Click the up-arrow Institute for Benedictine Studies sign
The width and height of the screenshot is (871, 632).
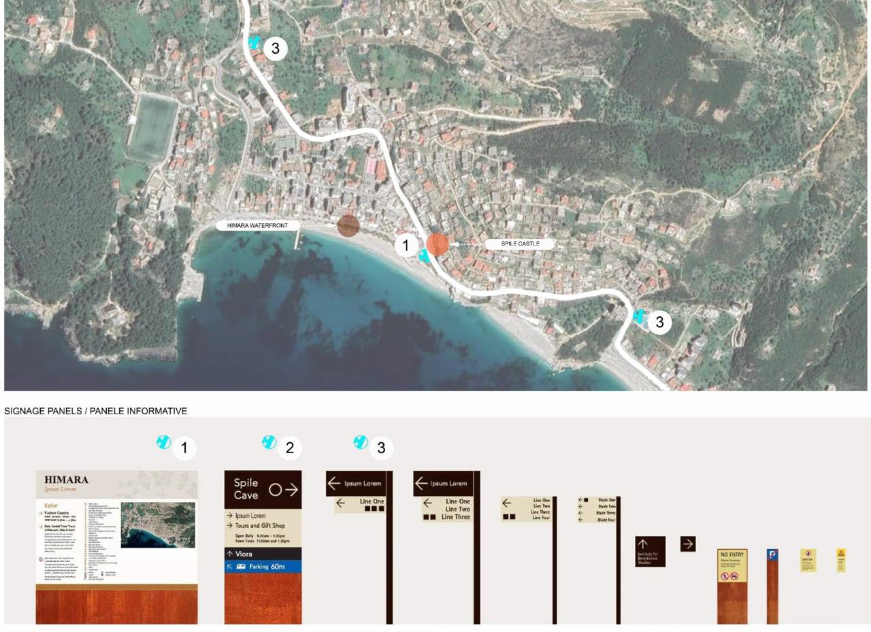[x=650, y=552]
